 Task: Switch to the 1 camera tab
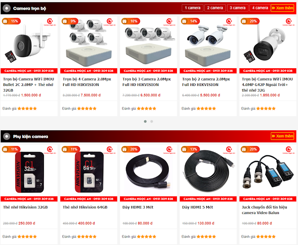[193, 8]
